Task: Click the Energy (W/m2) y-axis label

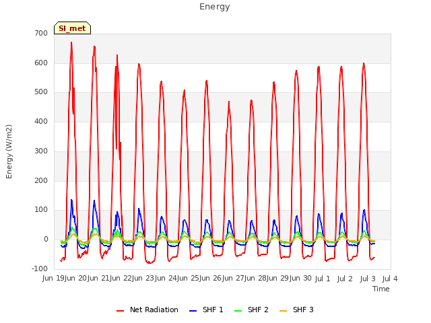Action: pos(9,151)
